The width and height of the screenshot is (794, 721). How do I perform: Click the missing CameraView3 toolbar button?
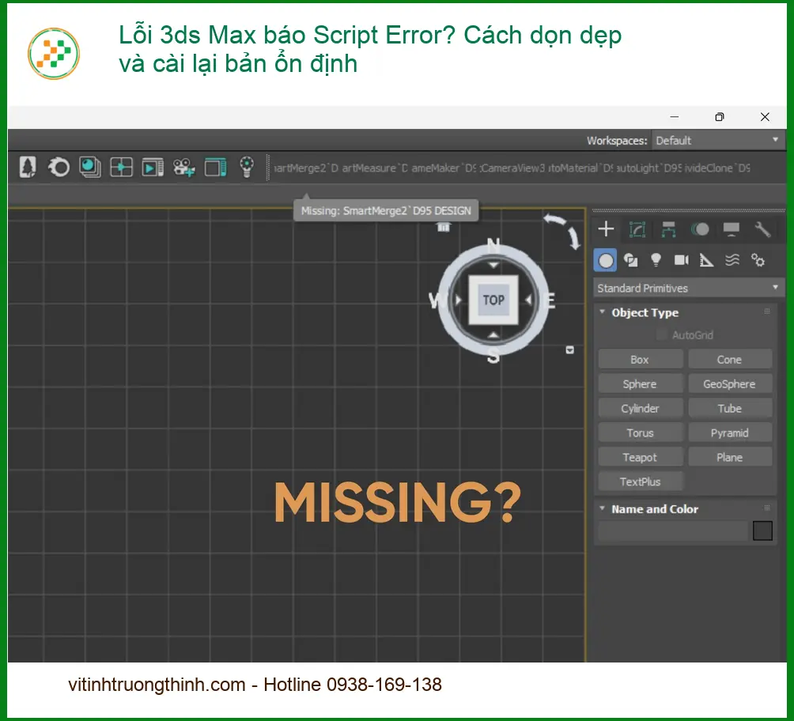click(512, 168)
